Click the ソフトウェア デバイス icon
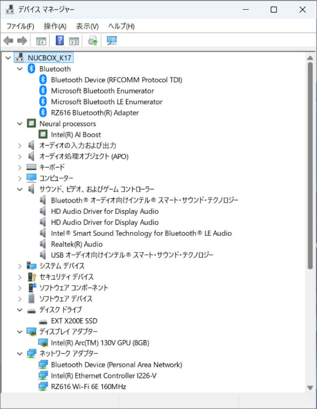Viewport: 317px width, 409px height. (31, 299)
